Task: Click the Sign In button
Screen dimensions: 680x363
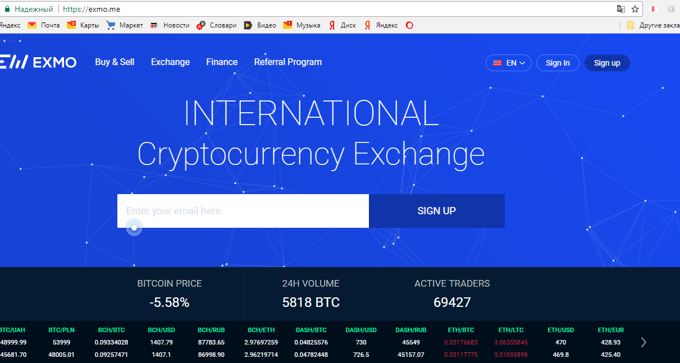Action: pos(558,63)
